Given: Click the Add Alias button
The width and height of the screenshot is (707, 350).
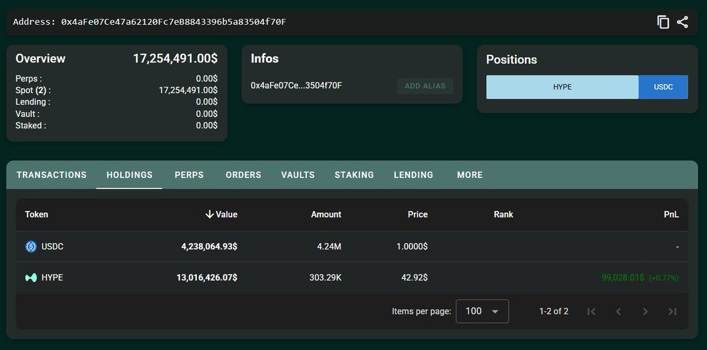Looking at the screenshot, I should click(425, 86).
